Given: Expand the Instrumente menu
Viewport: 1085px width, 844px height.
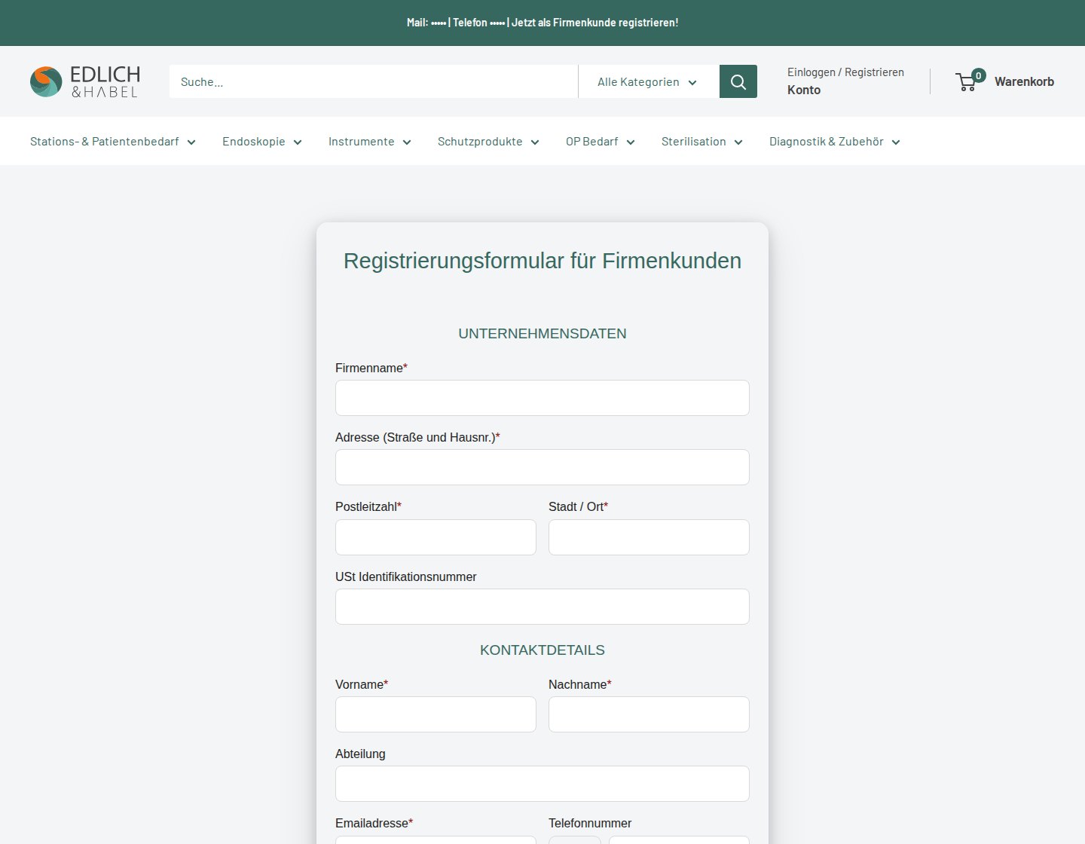Looking at the screenshot, I should pos(370,142).
